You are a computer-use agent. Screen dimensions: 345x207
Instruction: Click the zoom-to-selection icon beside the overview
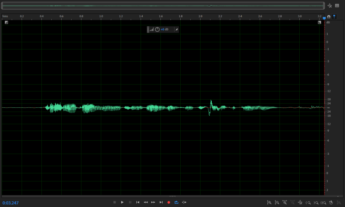(329, 6)
